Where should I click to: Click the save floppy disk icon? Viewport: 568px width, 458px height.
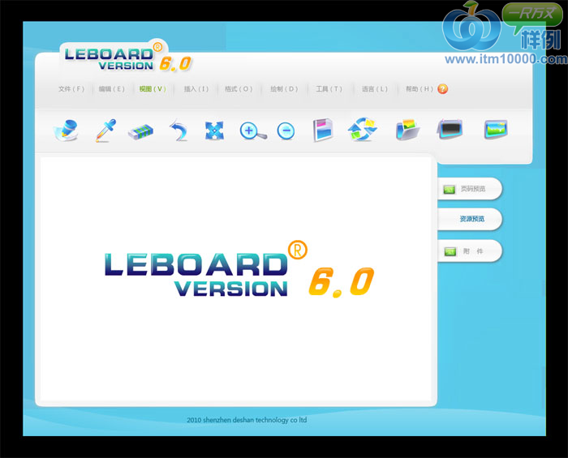[x=323, y=130]
